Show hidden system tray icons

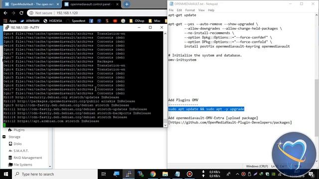pos(237,174)
